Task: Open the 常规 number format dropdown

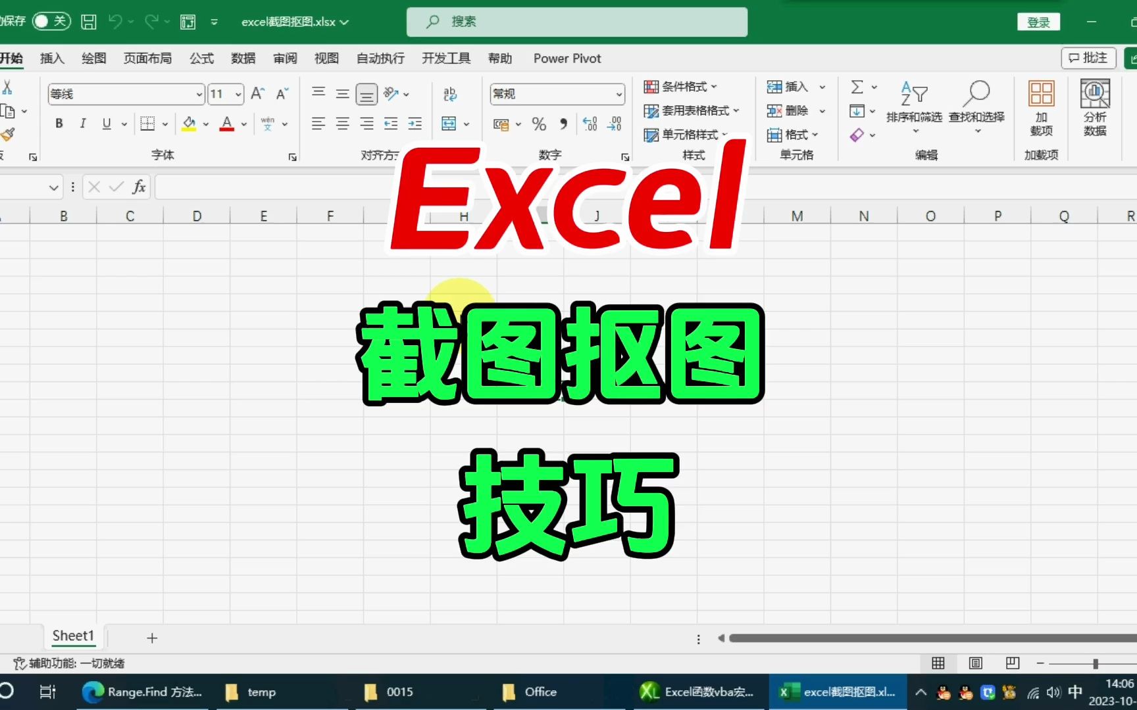Action: point(619,94)
